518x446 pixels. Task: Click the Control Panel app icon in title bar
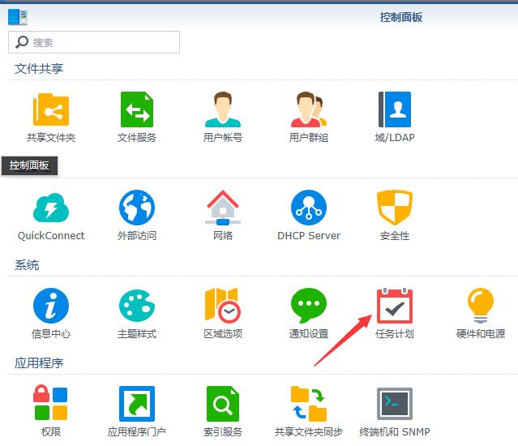click(18, 17)
